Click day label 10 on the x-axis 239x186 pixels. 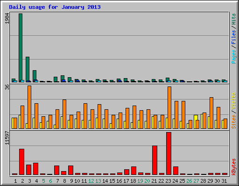tap(77, 181)
